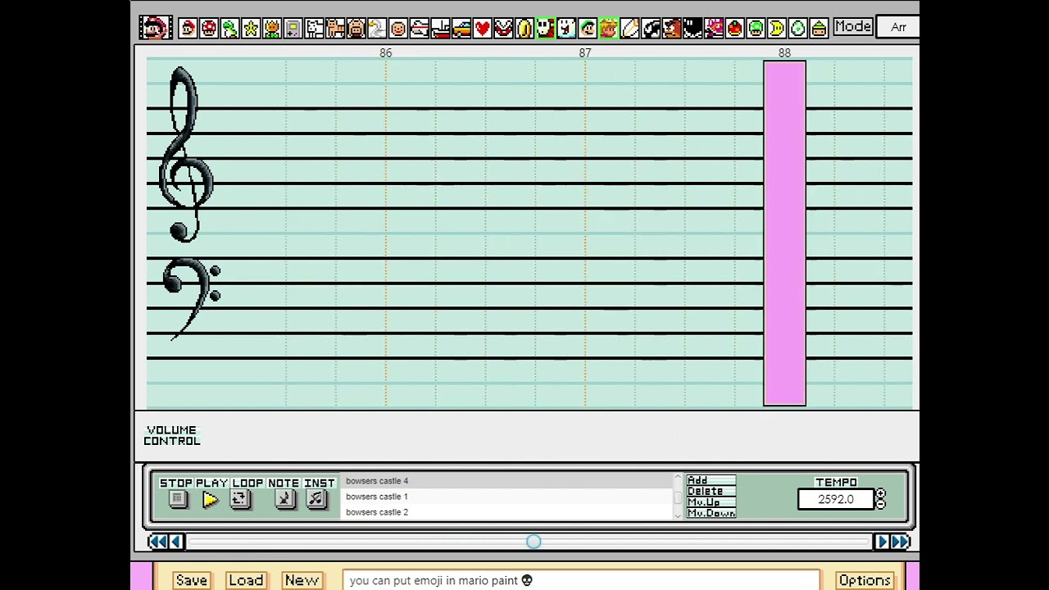This screenshot has width=1049, height=590.
Task: Select the Game Boy instrument
Action: [293, 29]
